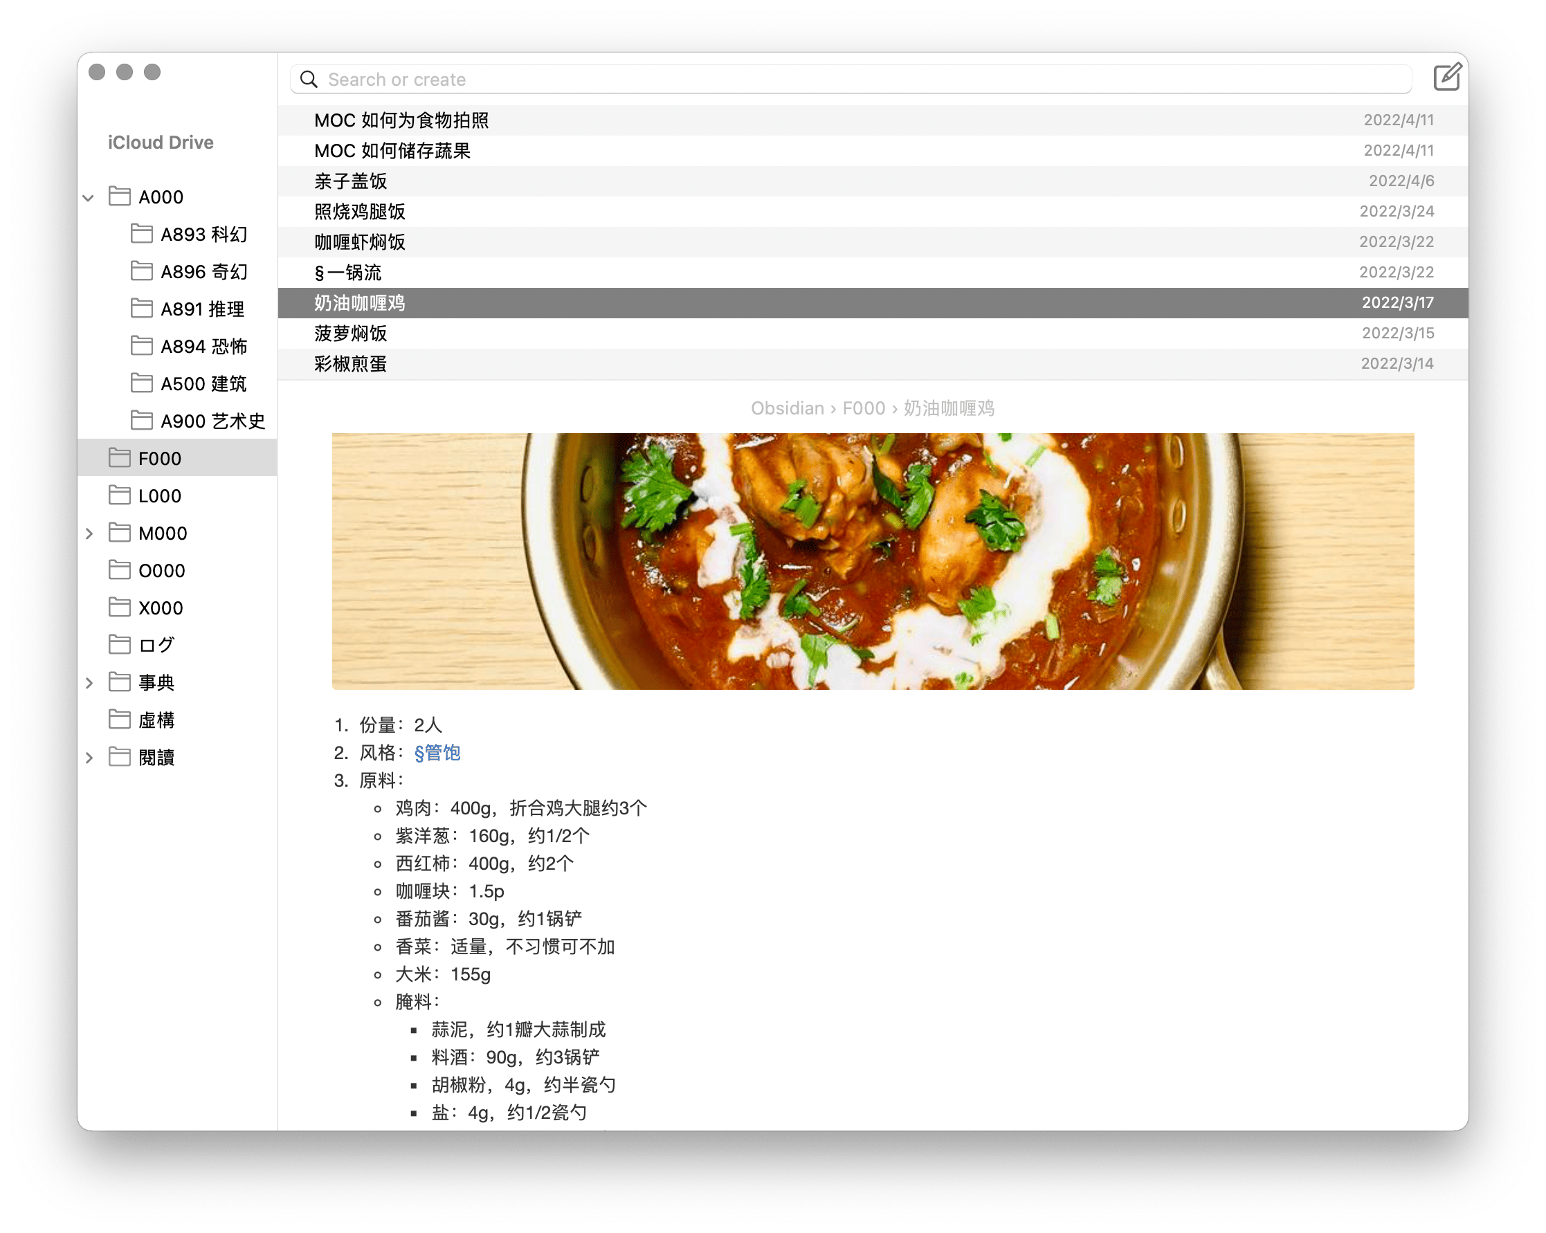Select the A500 建筑 folder label
Image resolution: width=1546 pixels, height=1233 pixels.
[203, 383]
